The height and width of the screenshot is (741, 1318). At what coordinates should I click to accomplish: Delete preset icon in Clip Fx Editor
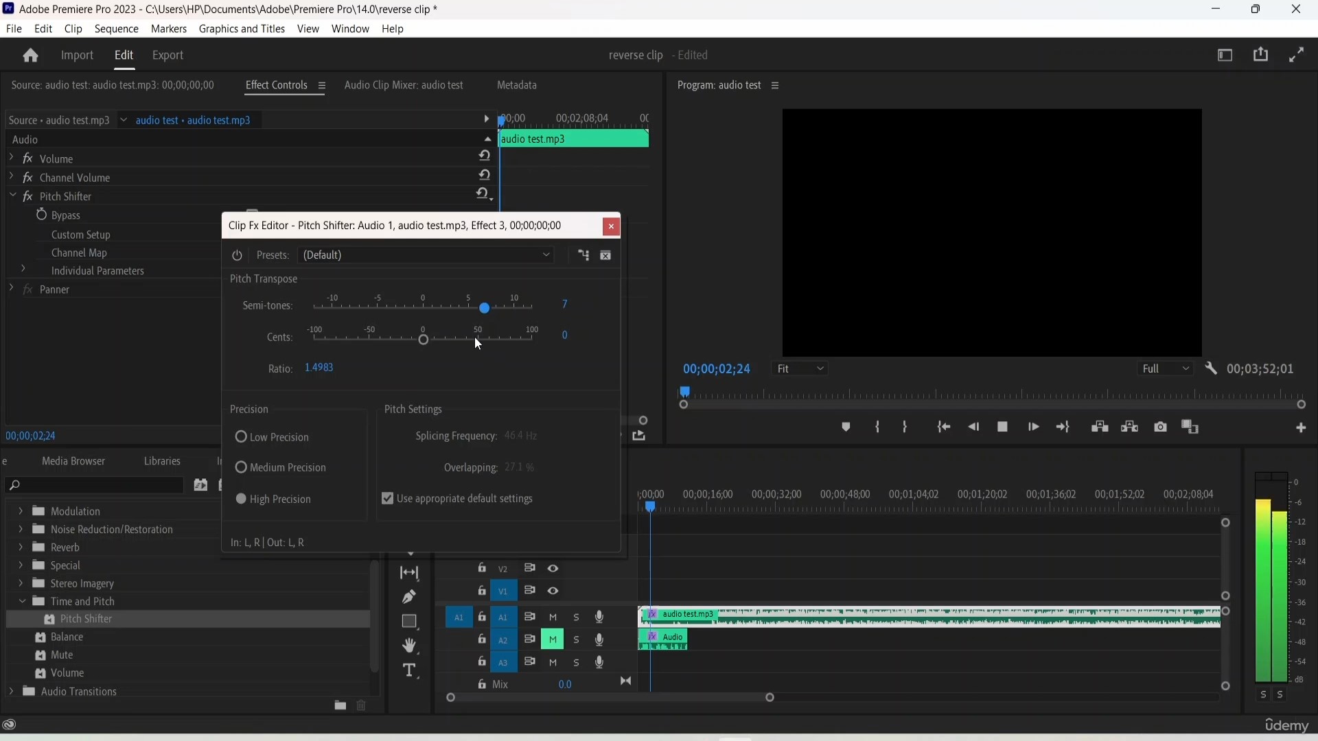(607, 257)
